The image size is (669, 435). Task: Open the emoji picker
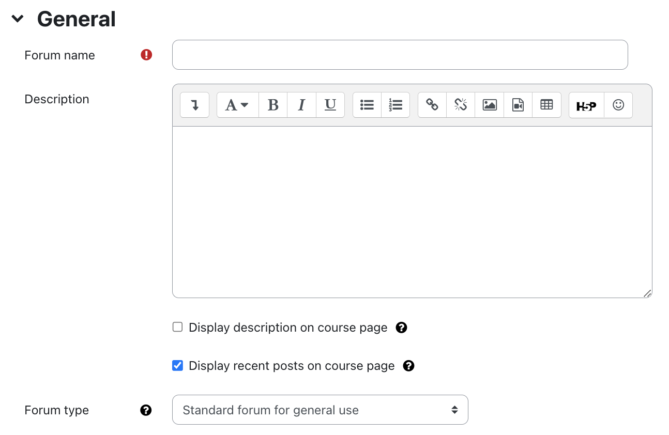coord(618,105)
